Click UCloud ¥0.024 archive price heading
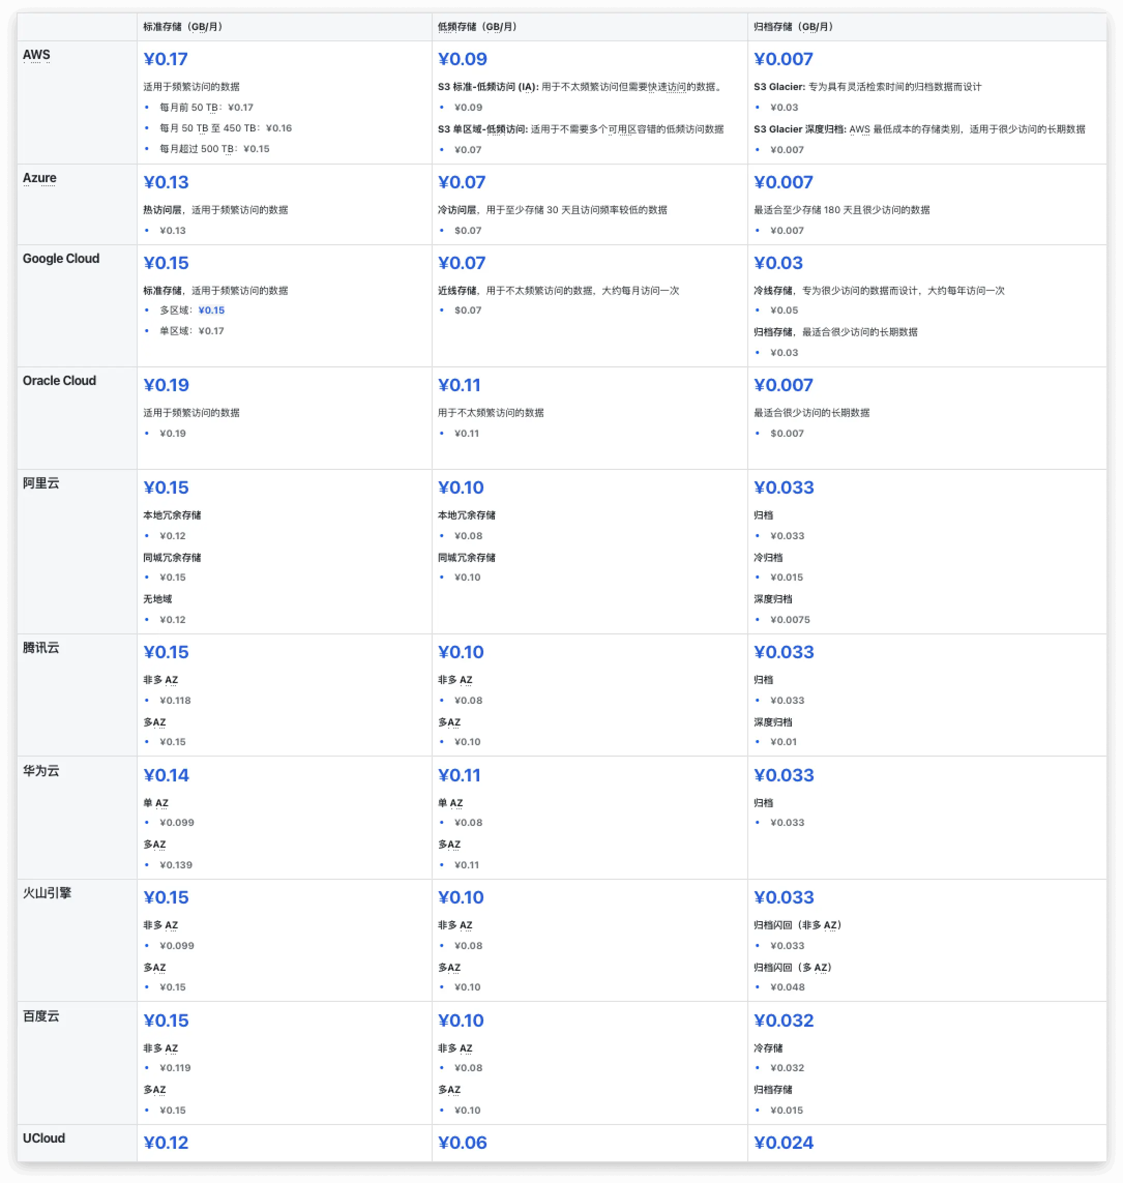 [x=783, y=1142]
